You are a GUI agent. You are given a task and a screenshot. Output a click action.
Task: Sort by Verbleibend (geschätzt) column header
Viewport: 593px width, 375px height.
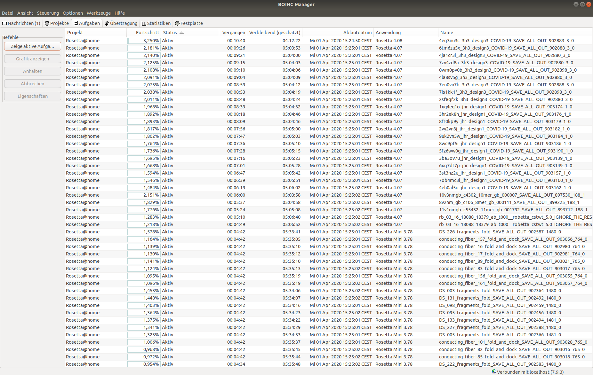(275, 33)
